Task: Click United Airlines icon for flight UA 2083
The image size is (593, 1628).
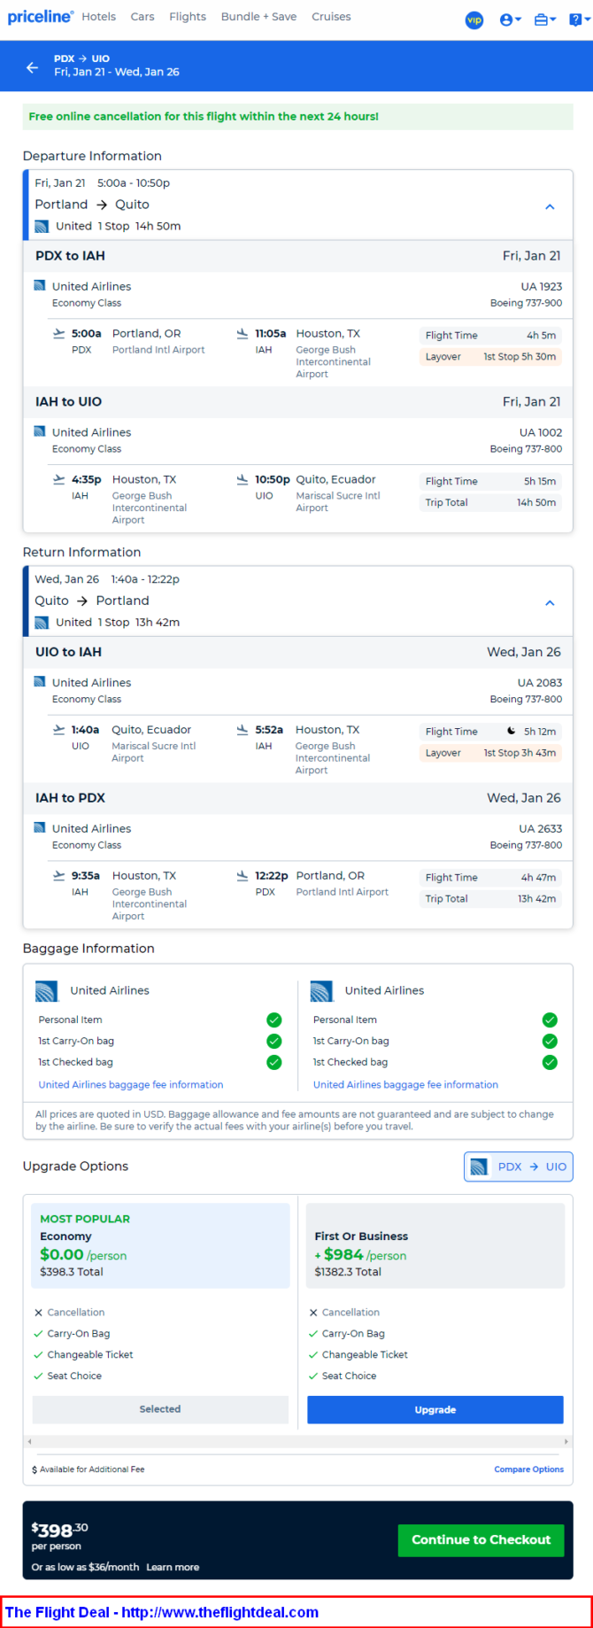Action: 39,682
